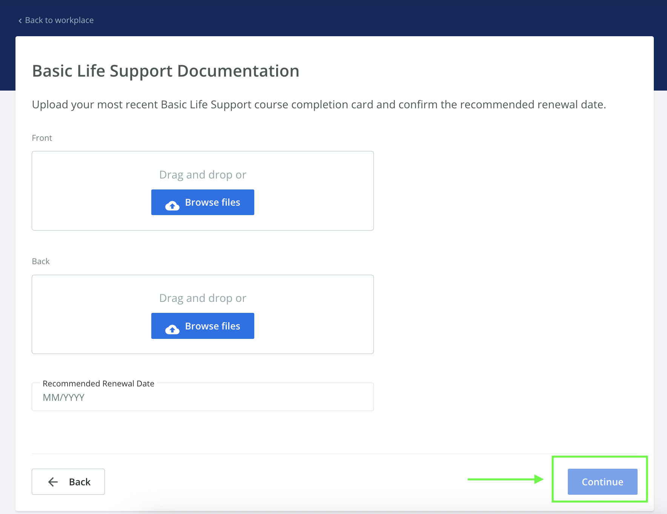The width and height of the screenshot is (667, 514).
Task: Browse files for the Back card upload
Action: (203, 326)
